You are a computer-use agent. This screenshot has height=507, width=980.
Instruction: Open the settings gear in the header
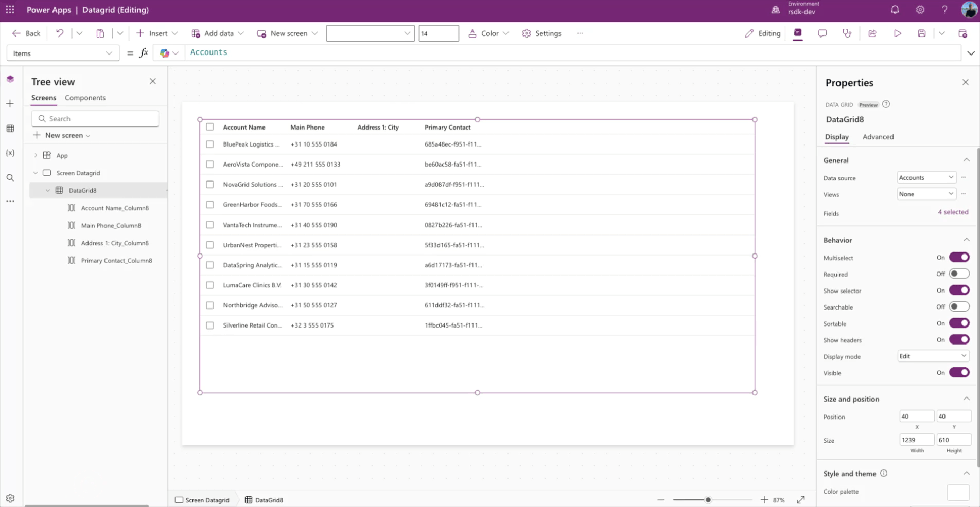point(920,10)
